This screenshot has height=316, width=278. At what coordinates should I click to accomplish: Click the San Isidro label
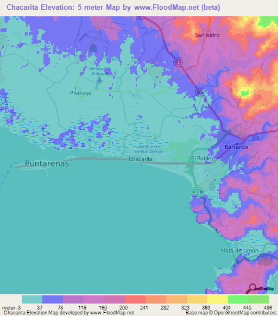[207, 35]
